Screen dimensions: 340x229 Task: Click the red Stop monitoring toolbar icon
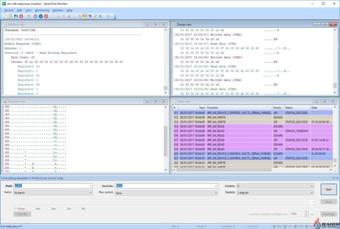click(x=46, y=16)
